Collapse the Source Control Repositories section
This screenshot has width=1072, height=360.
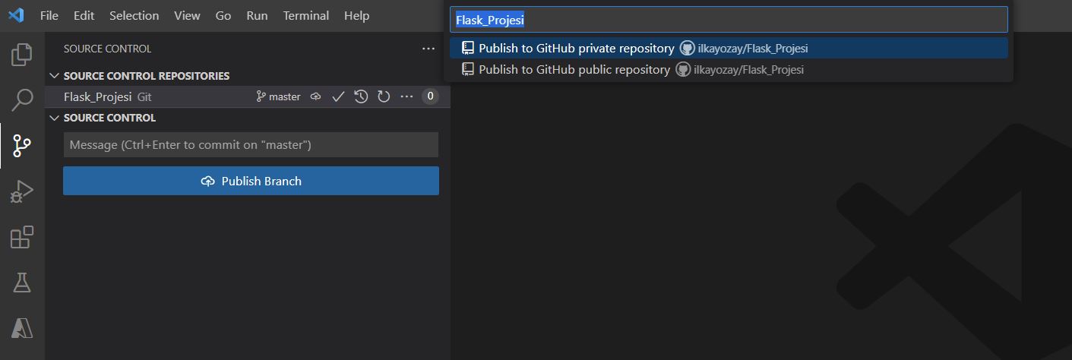coord(54,76)
